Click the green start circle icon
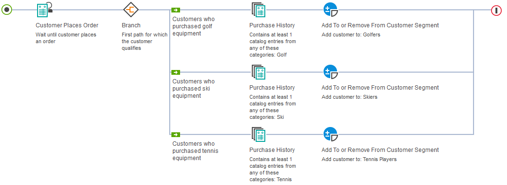Image resolution: width=507 pixels, height=185 pixels. 6,10
